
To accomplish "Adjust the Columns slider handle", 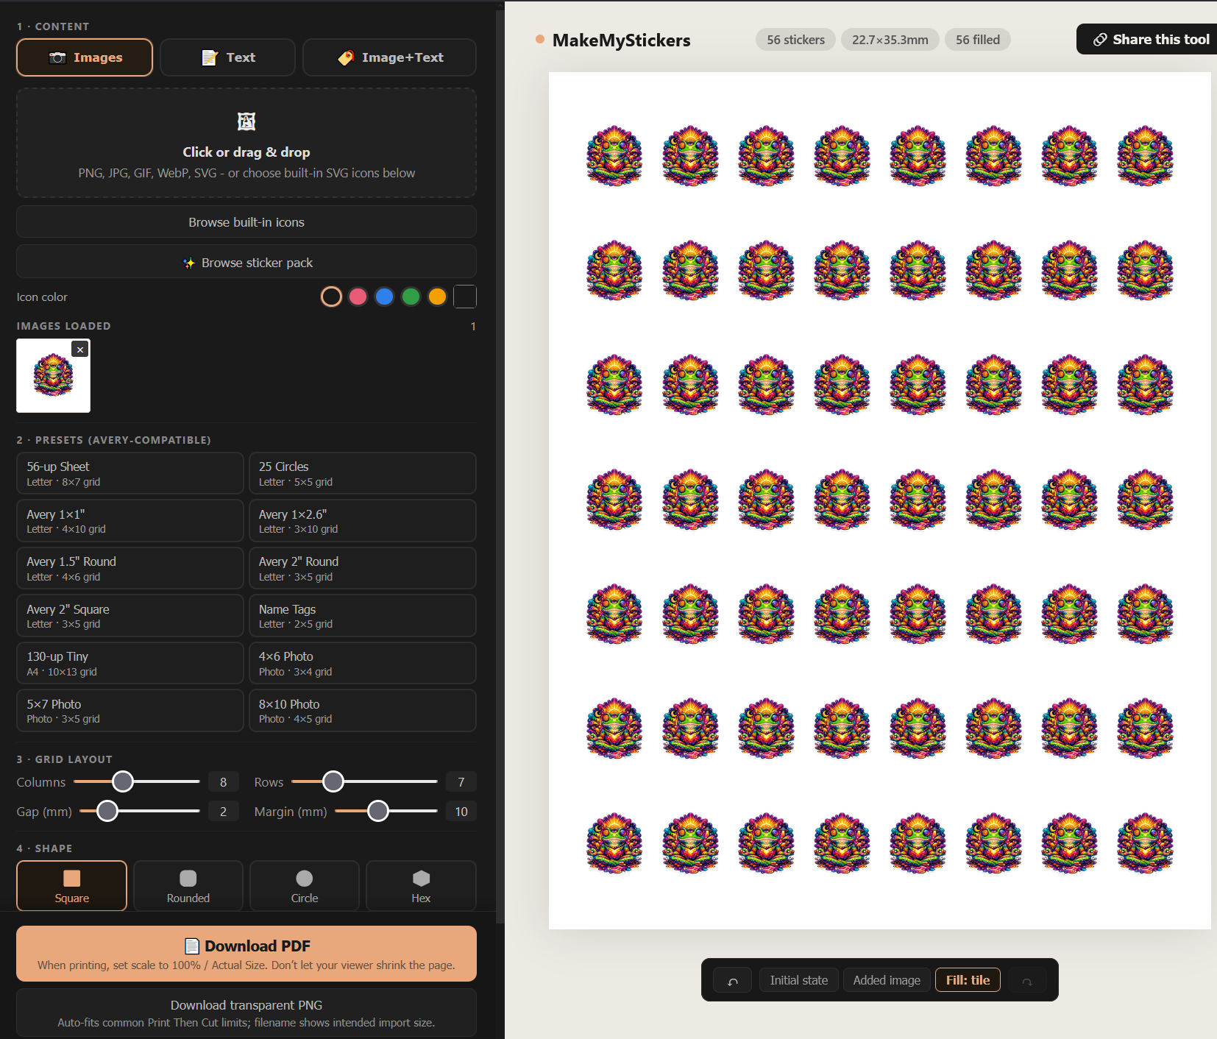I will [x=123, y=781].
